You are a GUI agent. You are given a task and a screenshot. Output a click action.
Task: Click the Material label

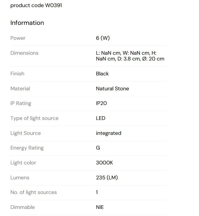click(x=20, y=88)
